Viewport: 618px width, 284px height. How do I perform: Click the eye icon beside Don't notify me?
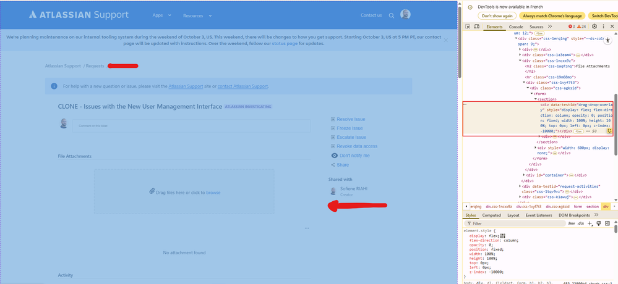[334, 156]
